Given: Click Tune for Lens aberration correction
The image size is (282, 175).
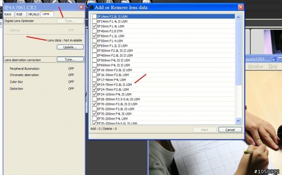Looking at the screenshot, I should click(x=70, y=59).
